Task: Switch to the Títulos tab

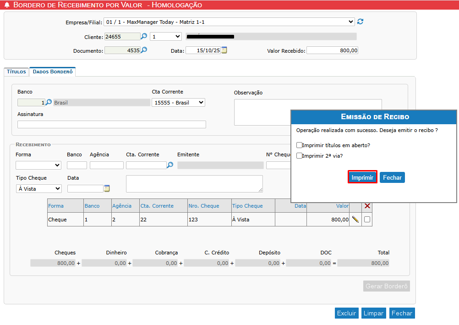Action: [16, 72]
